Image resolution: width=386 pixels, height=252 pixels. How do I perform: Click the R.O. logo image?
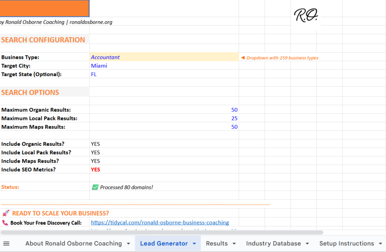click(305, 16)
